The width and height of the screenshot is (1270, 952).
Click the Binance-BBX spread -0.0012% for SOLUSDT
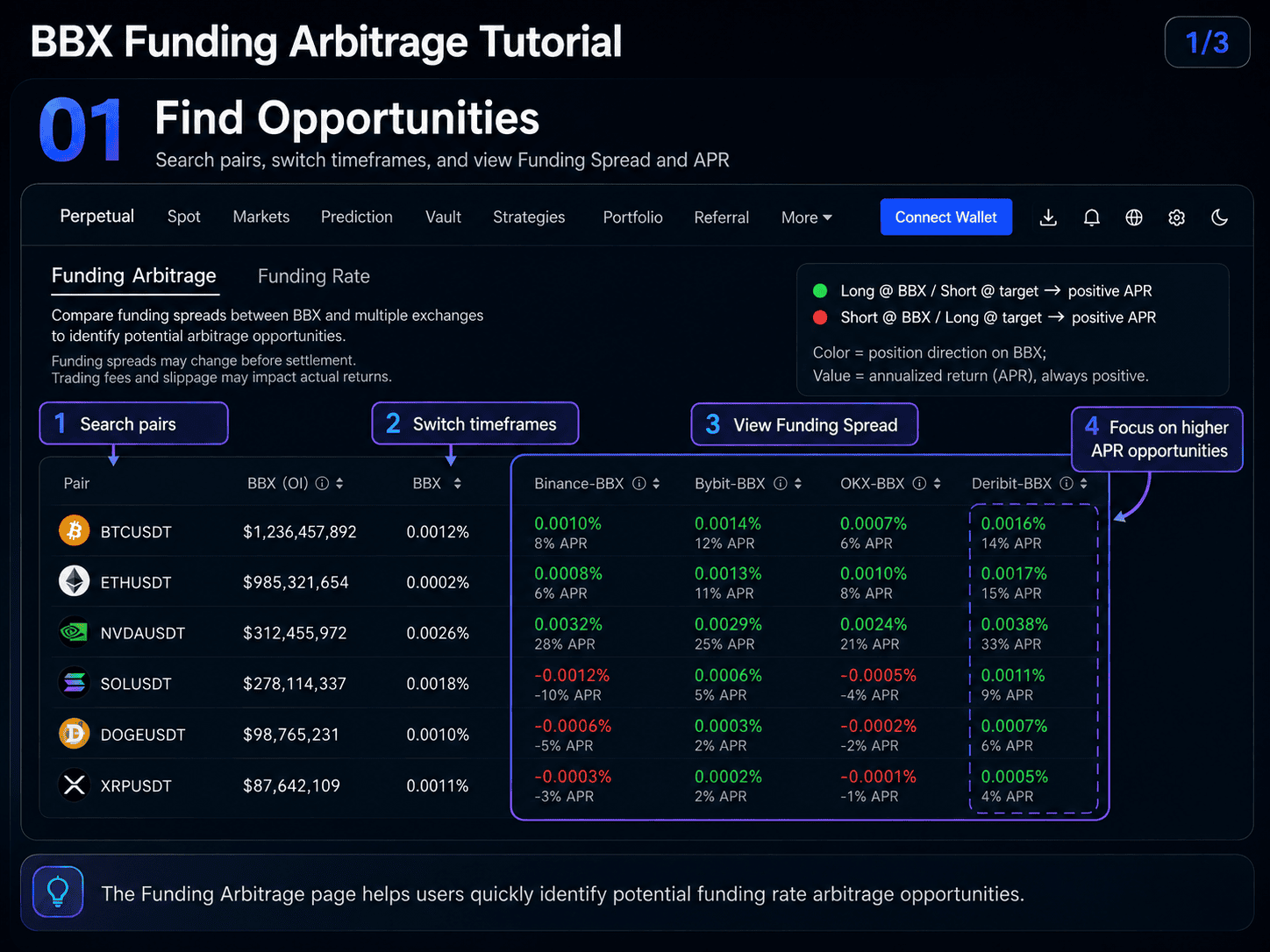[572, 676]
